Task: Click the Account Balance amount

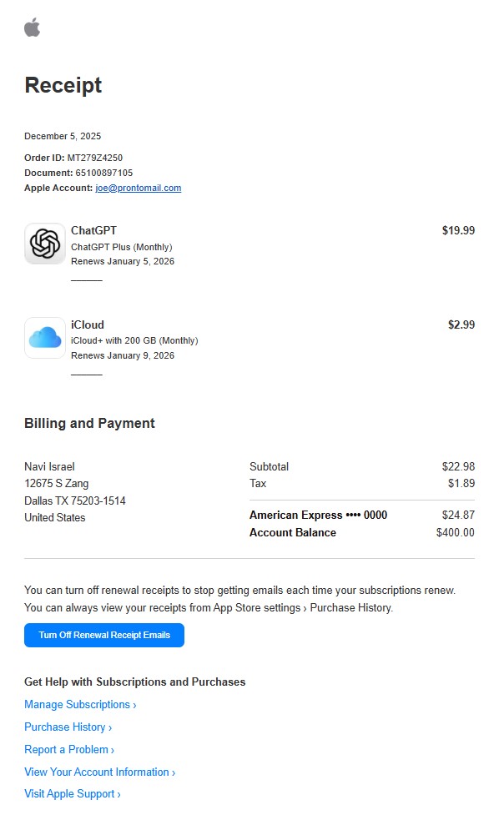Action: pyautogui.click(x=458, y=531)
